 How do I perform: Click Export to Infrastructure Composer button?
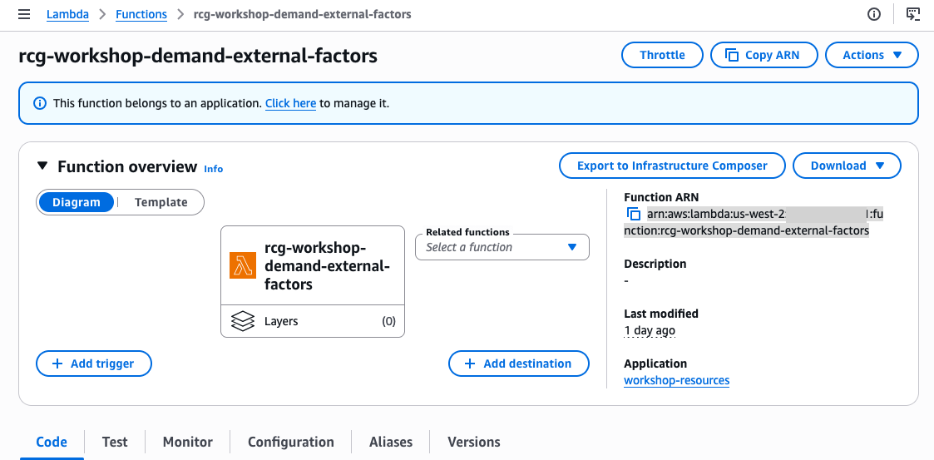click(x=673, y=166)
